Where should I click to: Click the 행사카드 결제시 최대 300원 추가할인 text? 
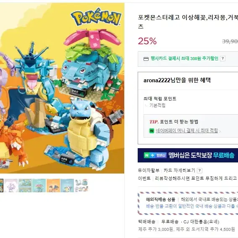[184, 58]
